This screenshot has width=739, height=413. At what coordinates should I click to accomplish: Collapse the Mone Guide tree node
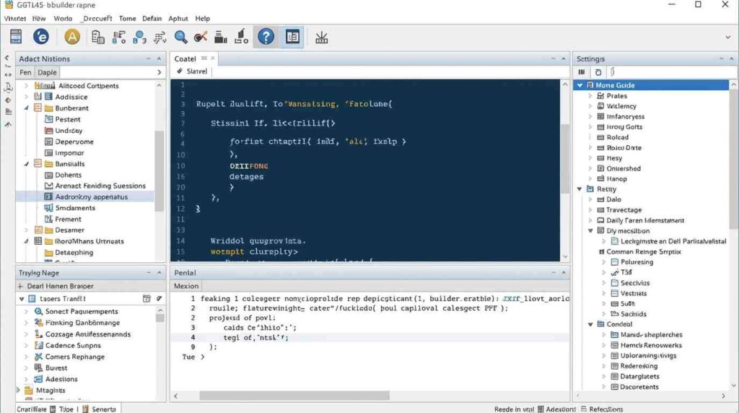pos(580,85)
